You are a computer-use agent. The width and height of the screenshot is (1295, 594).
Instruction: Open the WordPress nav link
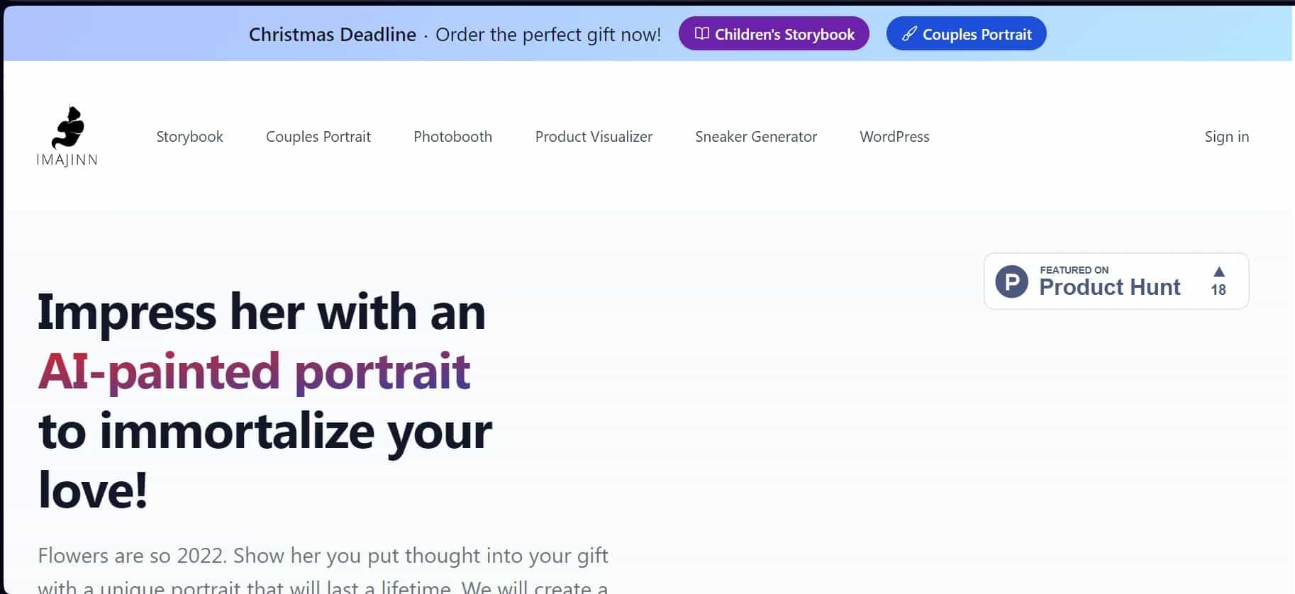(894, 137)
